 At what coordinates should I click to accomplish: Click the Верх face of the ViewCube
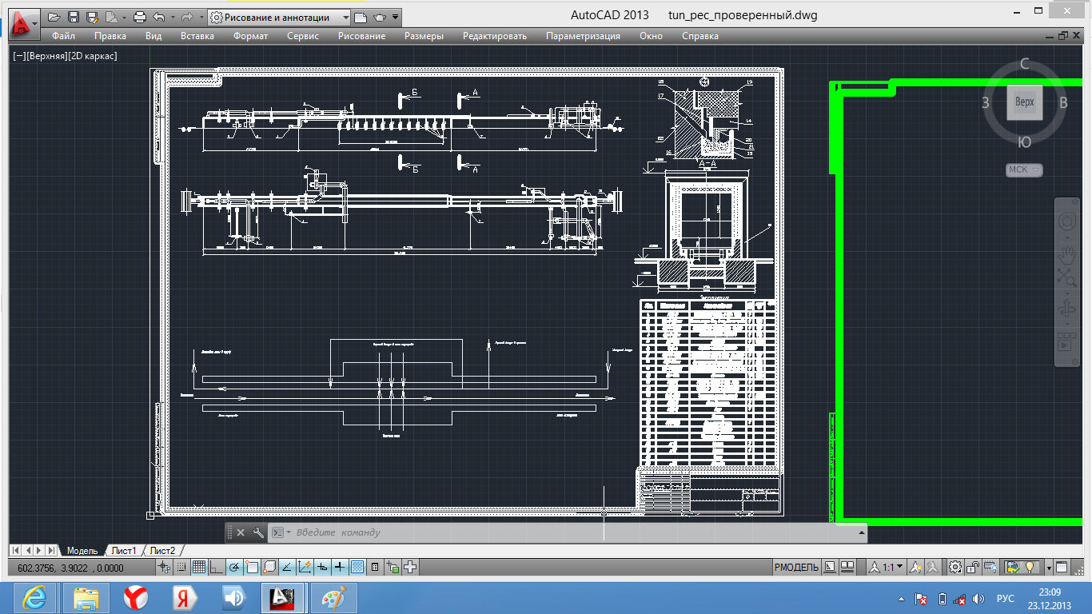[x=1025, y=102]
